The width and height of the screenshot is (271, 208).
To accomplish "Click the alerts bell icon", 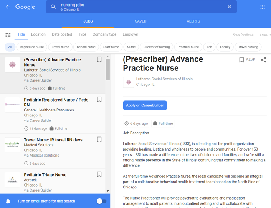I will (8, 201).
